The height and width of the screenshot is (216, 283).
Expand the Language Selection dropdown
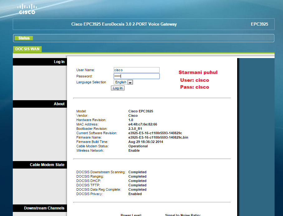pos(123,82)
